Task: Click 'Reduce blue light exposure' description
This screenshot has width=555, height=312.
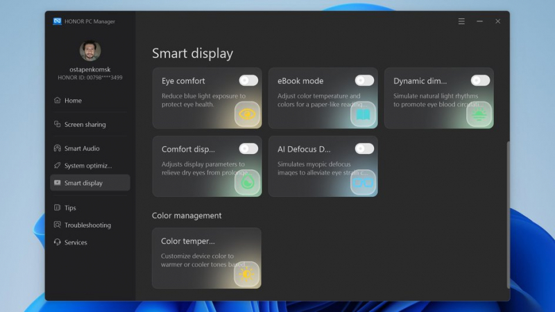Action: coord(203,100)
